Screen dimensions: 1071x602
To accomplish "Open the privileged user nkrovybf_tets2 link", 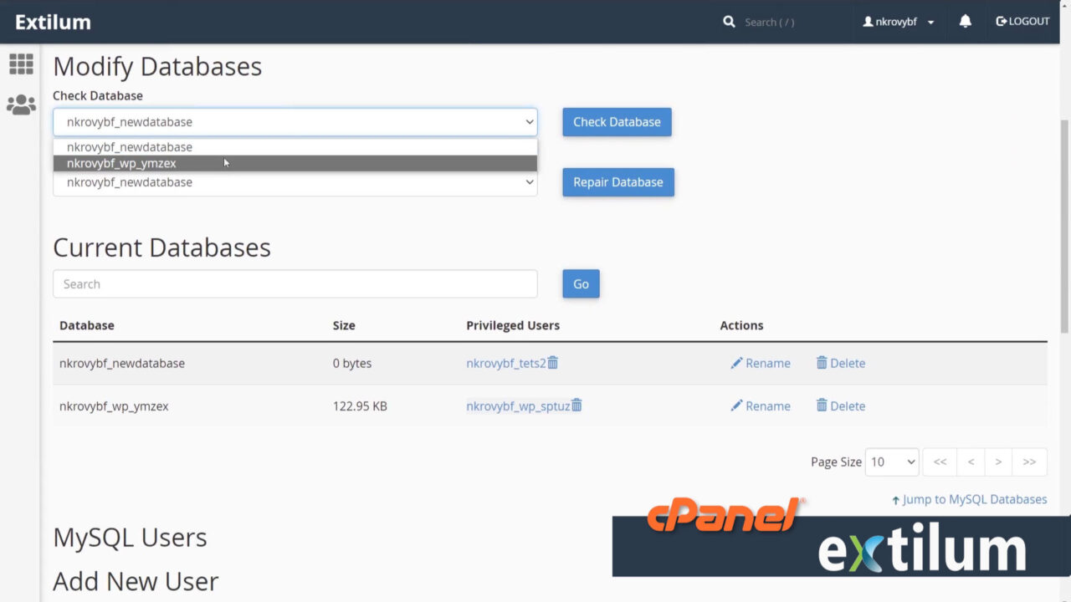I will click(x=505, y=363).
